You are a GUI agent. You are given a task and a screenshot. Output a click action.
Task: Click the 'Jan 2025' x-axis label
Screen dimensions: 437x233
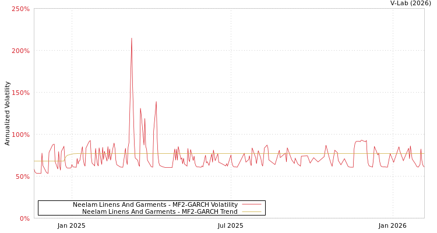click(72, 225)
